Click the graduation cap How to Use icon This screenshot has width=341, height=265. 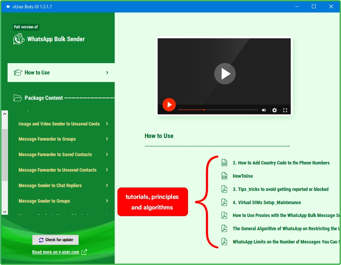click(18, 73)
